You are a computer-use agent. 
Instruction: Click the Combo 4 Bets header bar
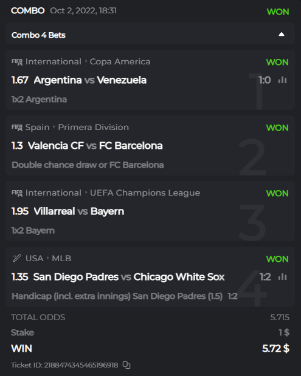point(150,35)
